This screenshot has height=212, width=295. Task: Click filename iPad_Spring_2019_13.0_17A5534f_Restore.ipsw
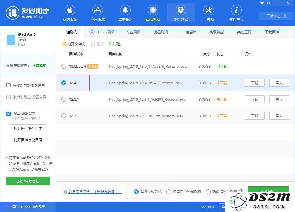[x=148, y=67]
